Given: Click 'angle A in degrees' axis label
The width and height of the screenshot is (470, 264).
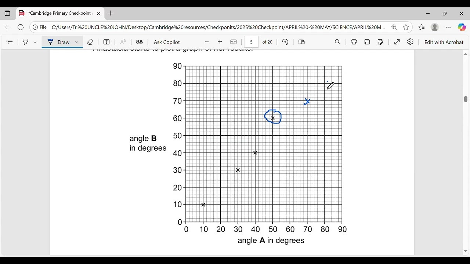Looking at the screenshot, I should [271, 241].
